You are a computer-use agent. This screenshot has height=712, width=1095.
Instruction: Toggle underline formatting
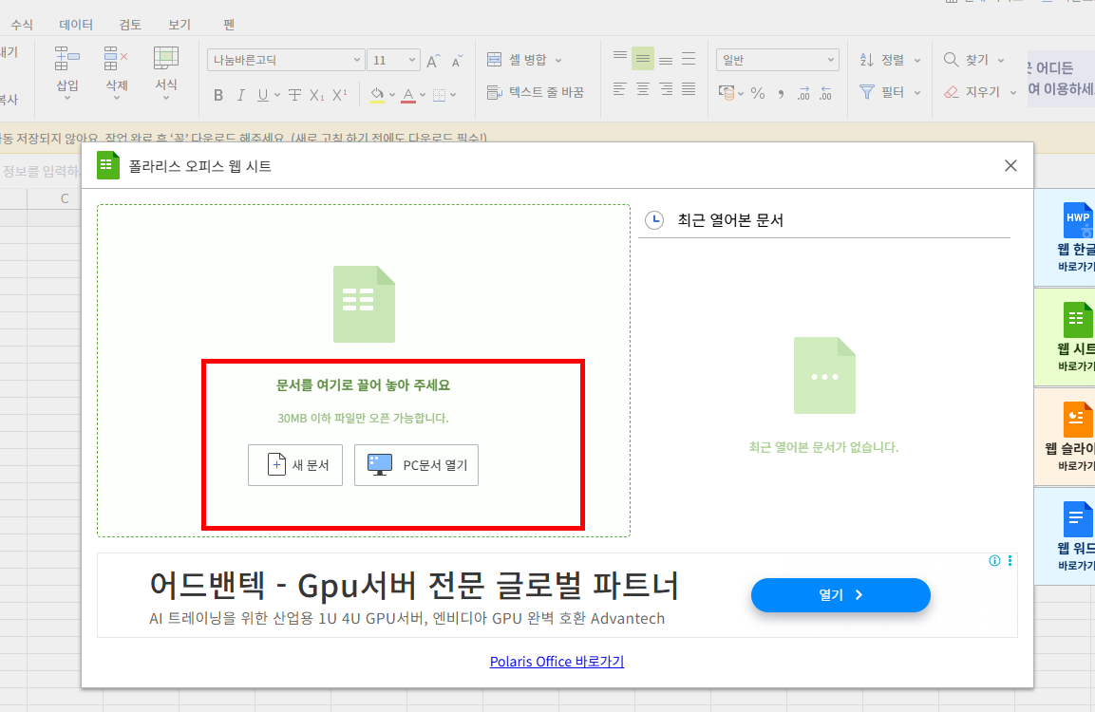point(263,94)
